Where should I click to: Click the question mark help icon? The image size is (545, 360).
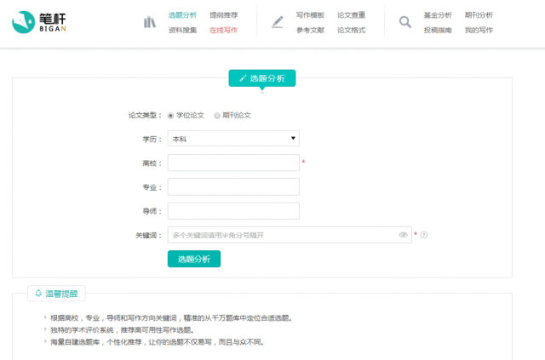(424, 235)
